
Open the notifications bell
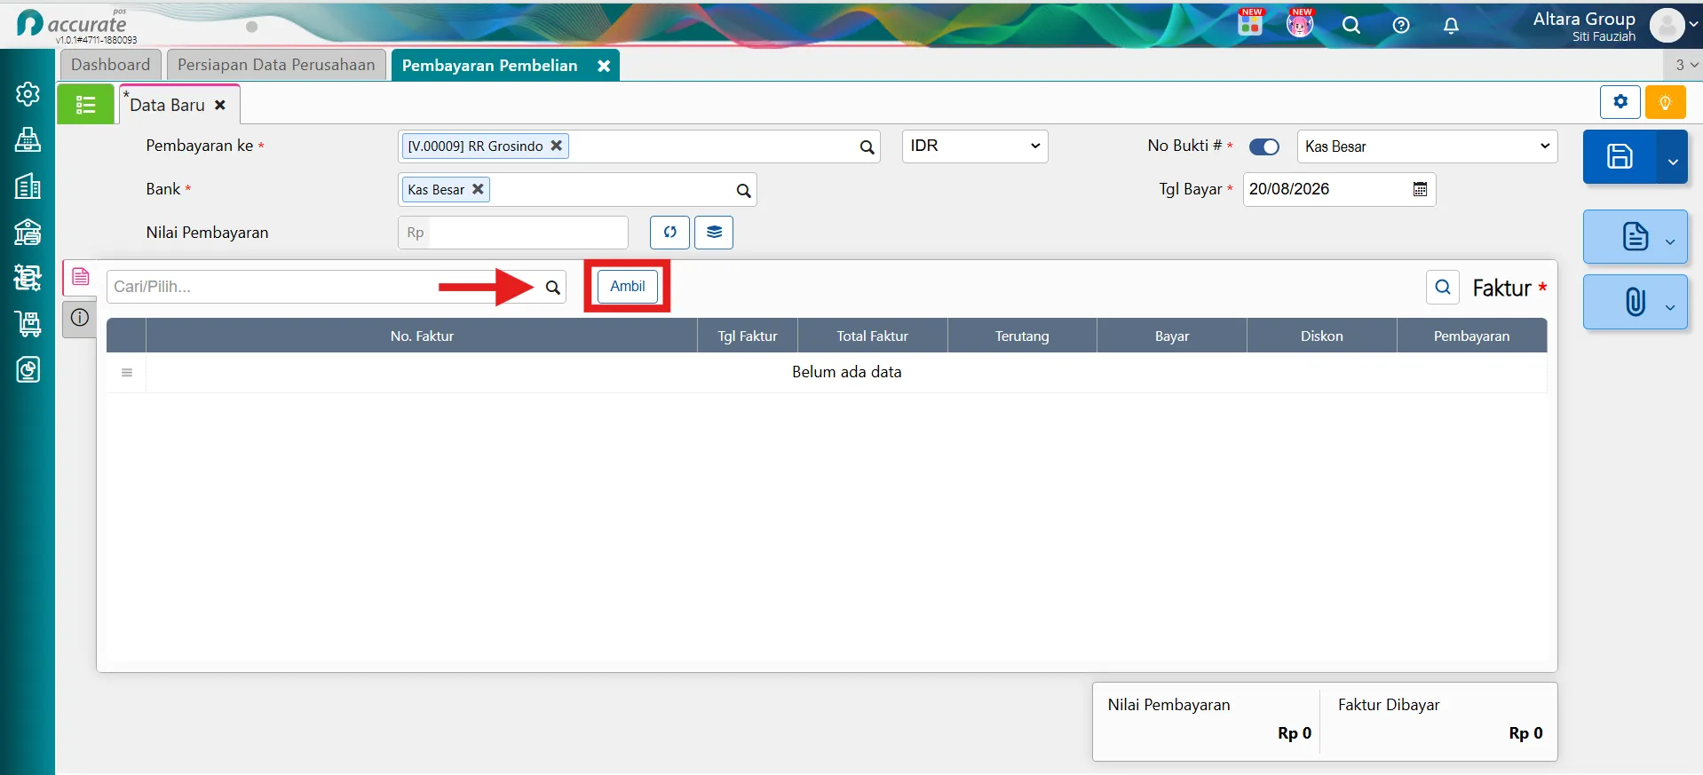tap(1451, 25)
